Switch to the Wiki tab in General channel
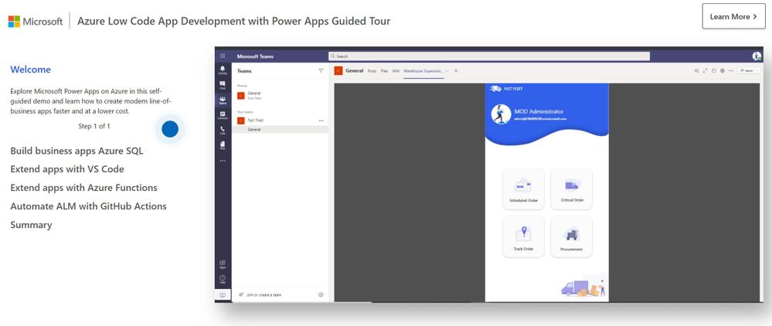 point(396,71)
